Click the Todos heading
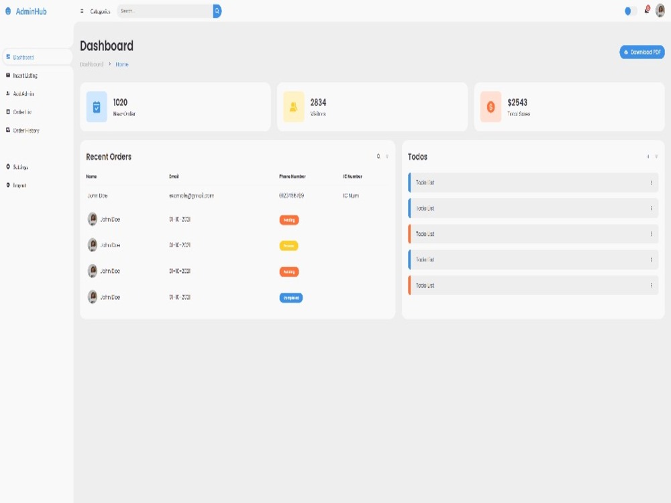 click(x=417, y=157)
